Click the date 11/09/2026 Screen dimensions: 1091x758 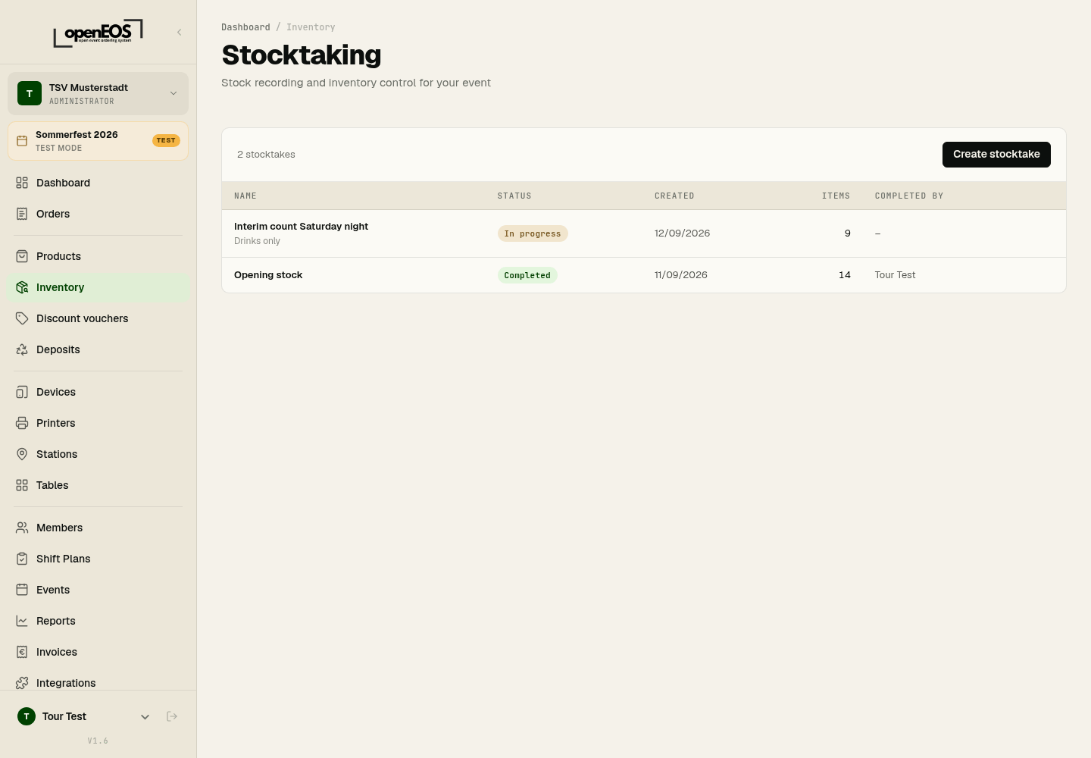(x=681, y=275)
